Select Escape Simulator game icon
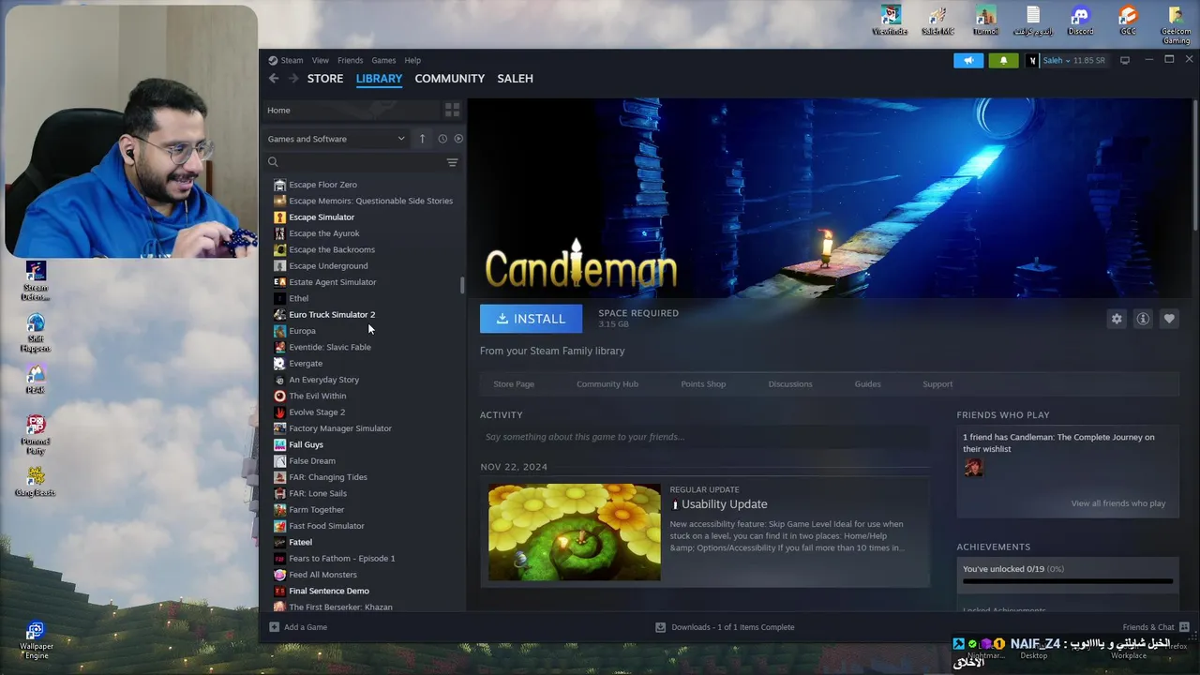Viewport: 1200px width, 675px height. click(279, 217)
